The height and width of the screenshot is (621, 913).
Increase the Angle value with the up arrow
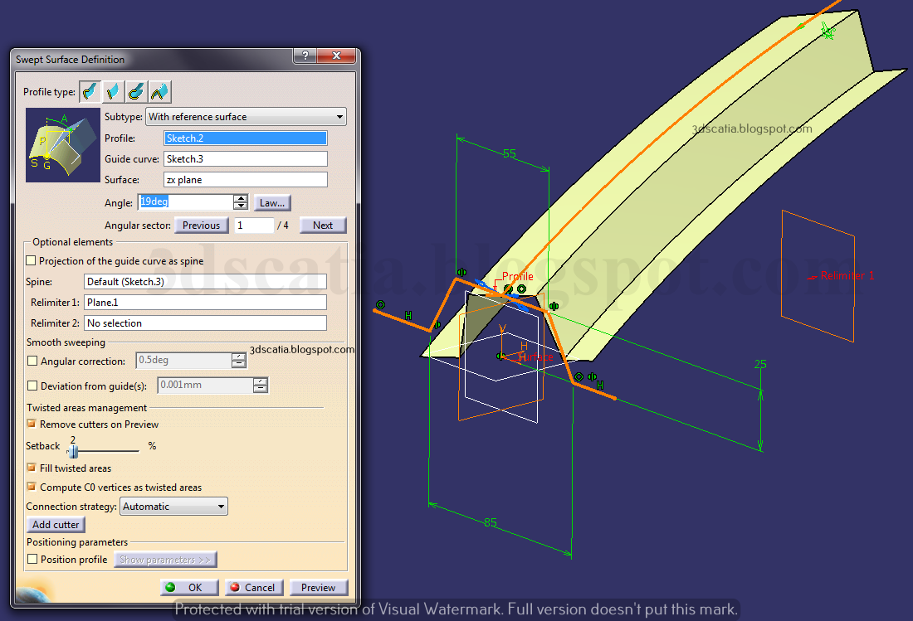241,197
